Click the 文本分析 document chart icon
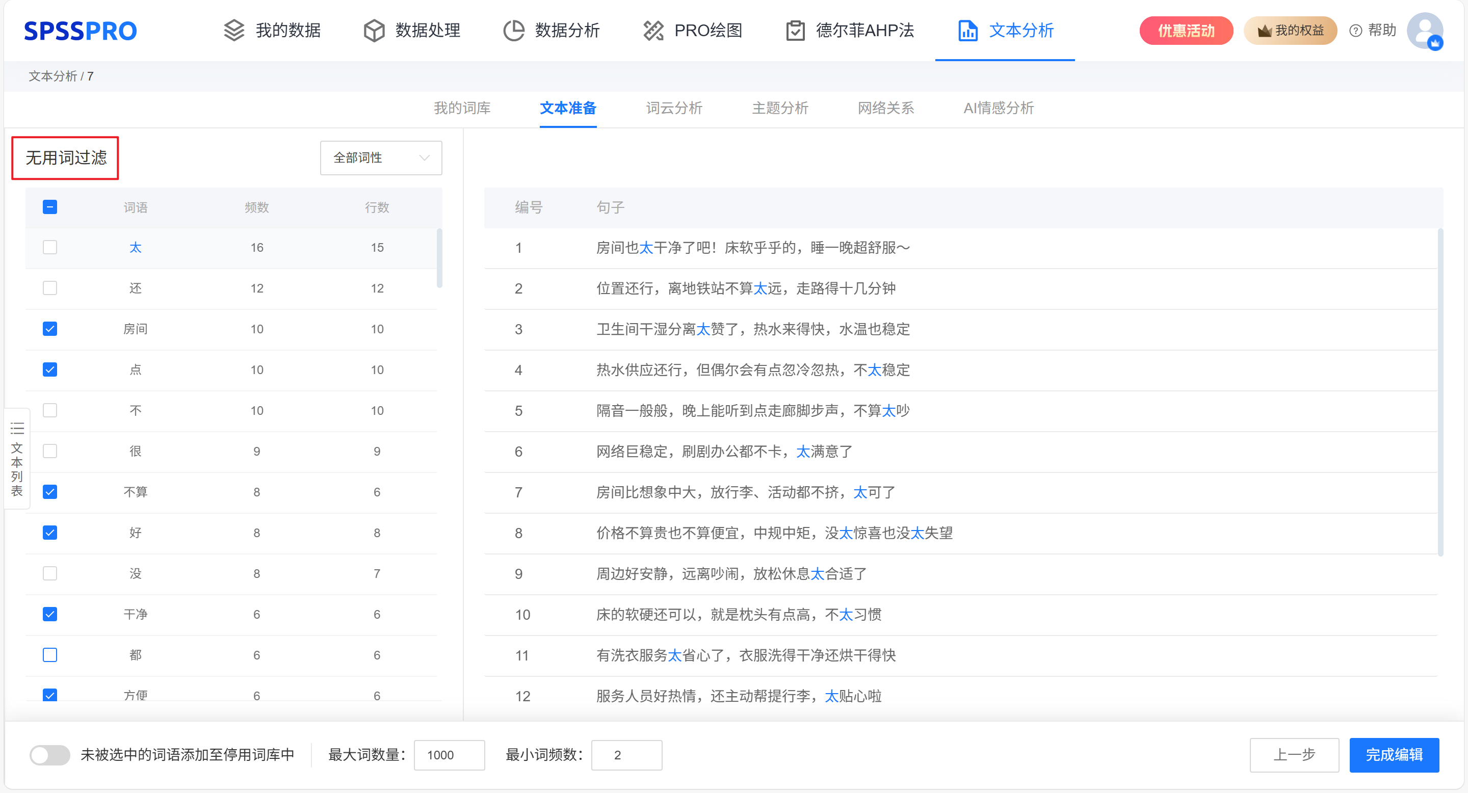1468x793 pixels. [x=967, y=30]
